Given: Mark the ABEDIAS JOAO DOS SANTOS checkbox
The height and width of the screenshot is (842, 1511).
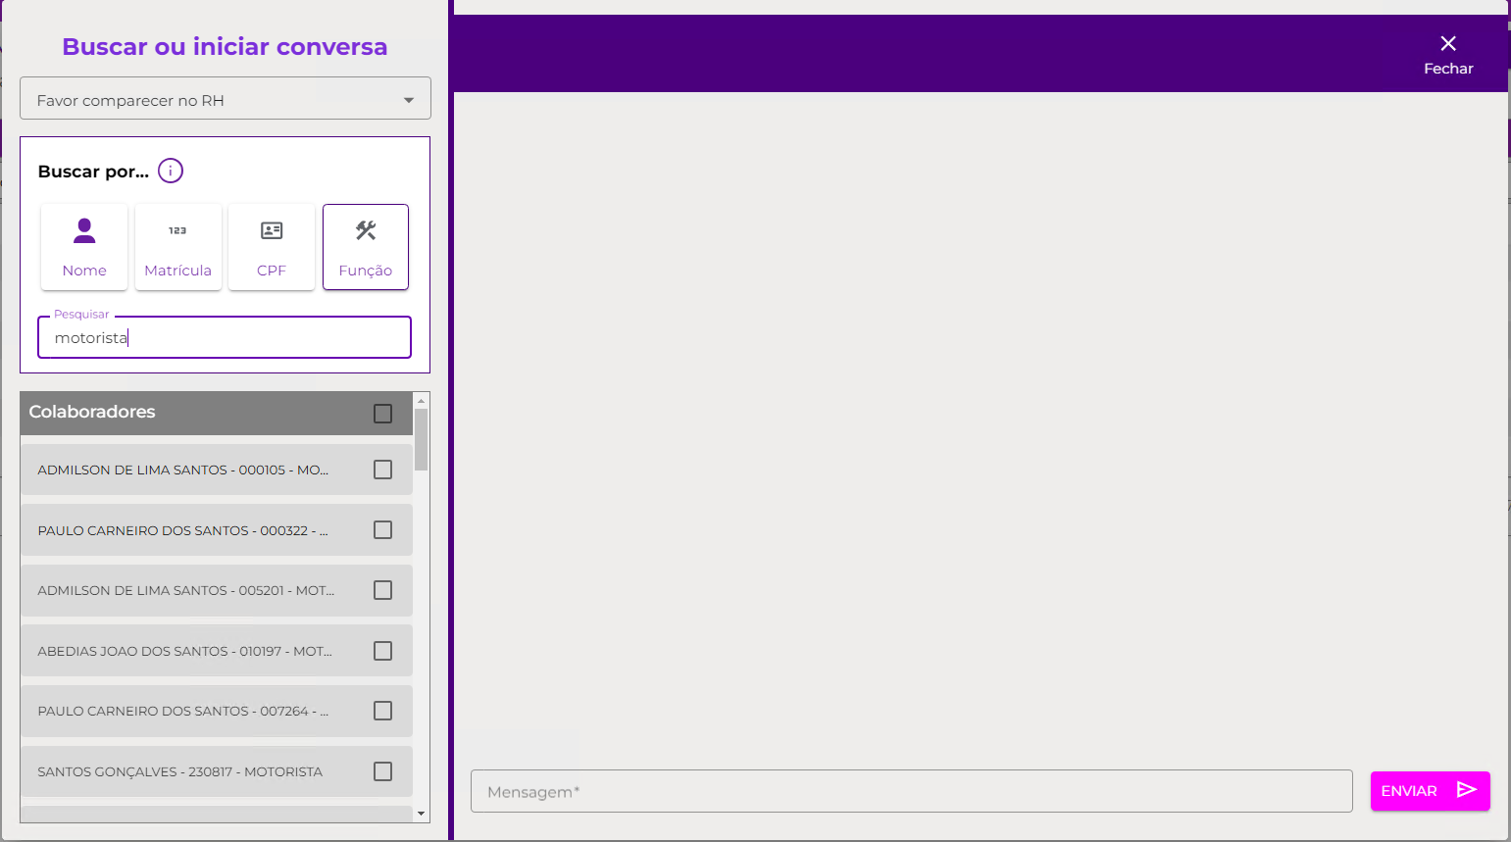Looking at the screenshot, I should pos(383,651).
